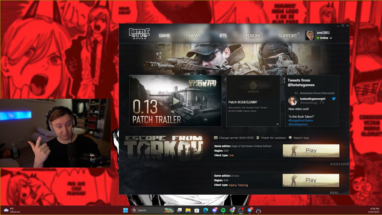Viewport: 382px width, 215px height.
Task: Open the FORUM external link tab
Action: [254, 36]
